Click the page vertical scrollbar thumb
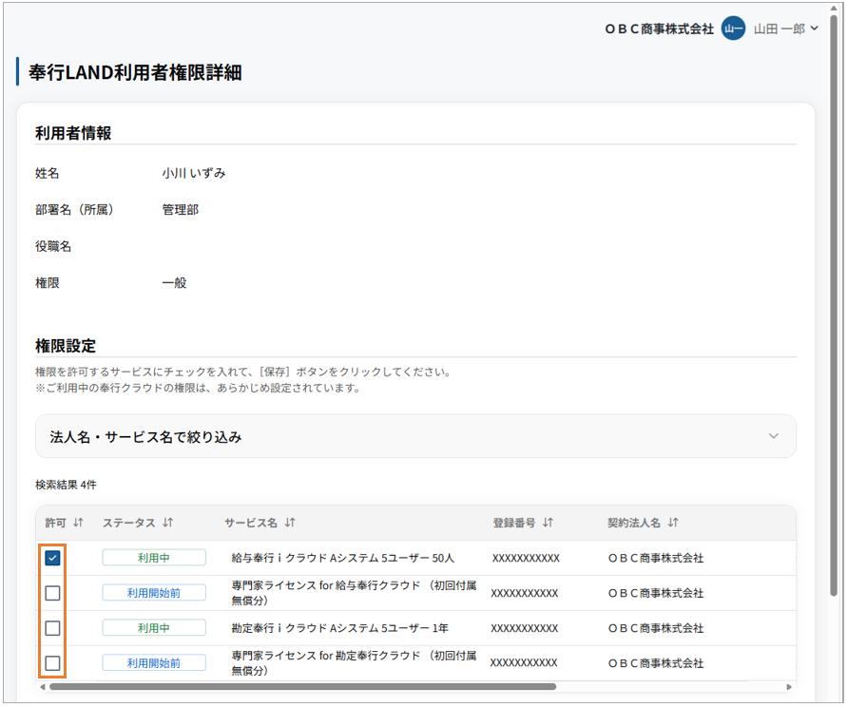 point(834,305)
